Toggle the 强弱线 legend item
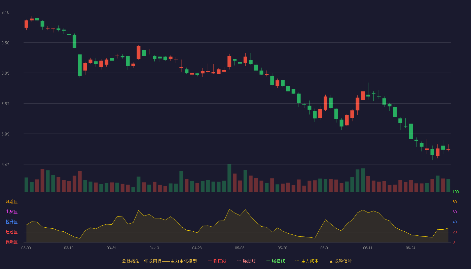471x269 pixels. click(x=246, y=261)
